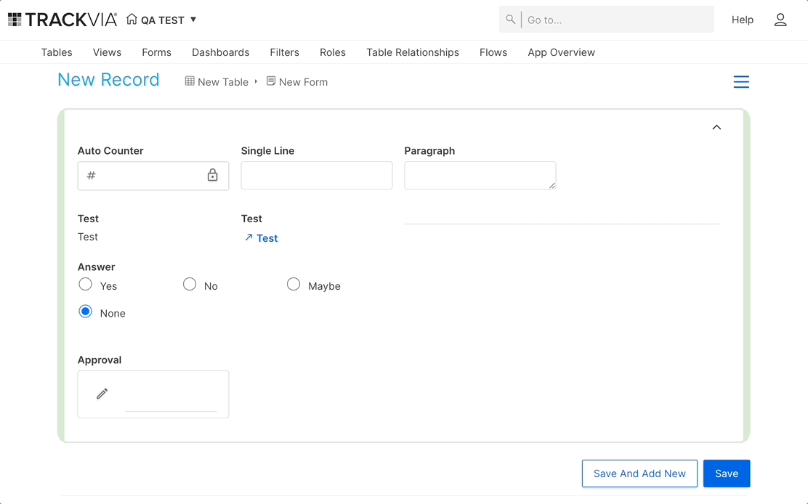This screenshot has width=808, height=504.
Task: Collapse the form section with the chevron
Action: 716,126
